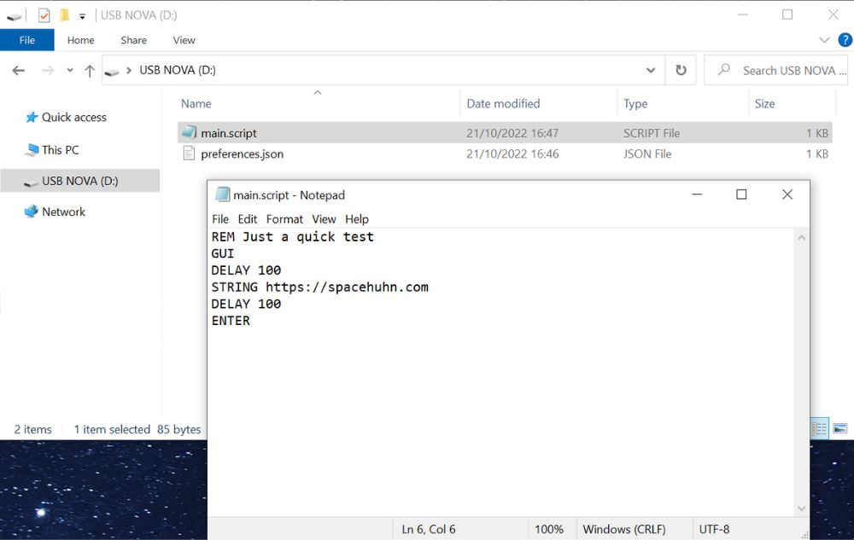Select the preferences.json file
854x540 pixels.
coord(242,154)
